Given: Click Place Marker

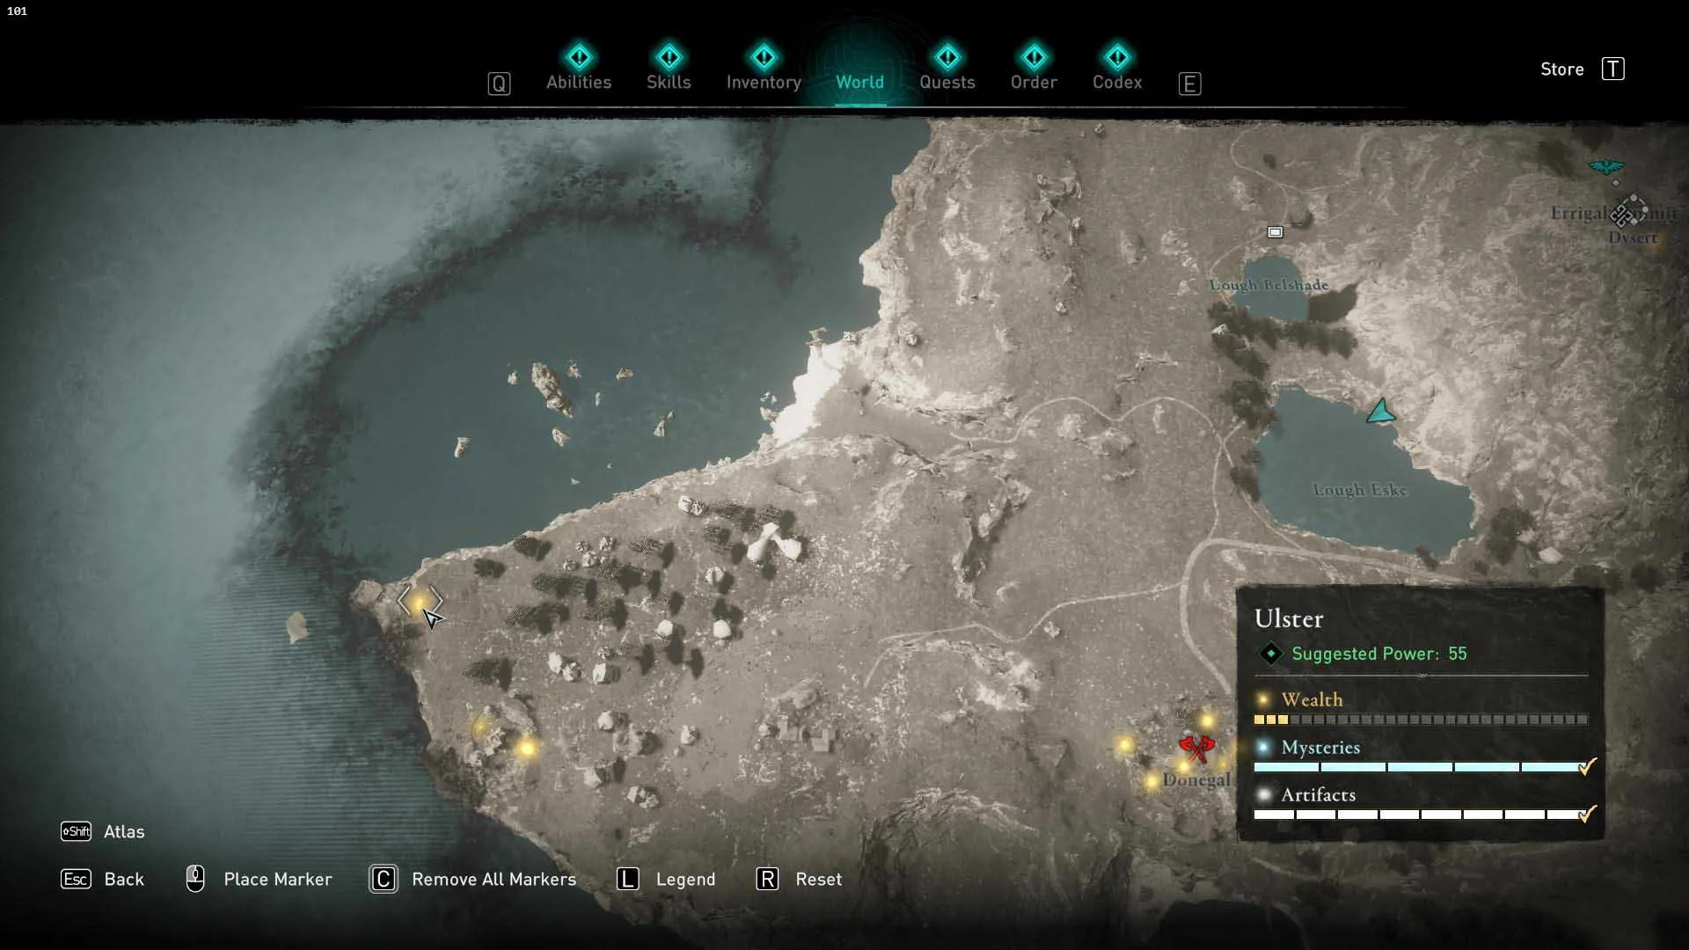Looking at the screenshot, I should pos(260,879).
